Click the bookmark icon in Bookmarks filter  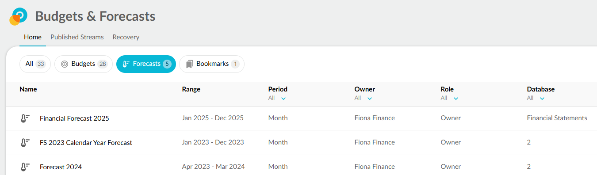[189, 64]
